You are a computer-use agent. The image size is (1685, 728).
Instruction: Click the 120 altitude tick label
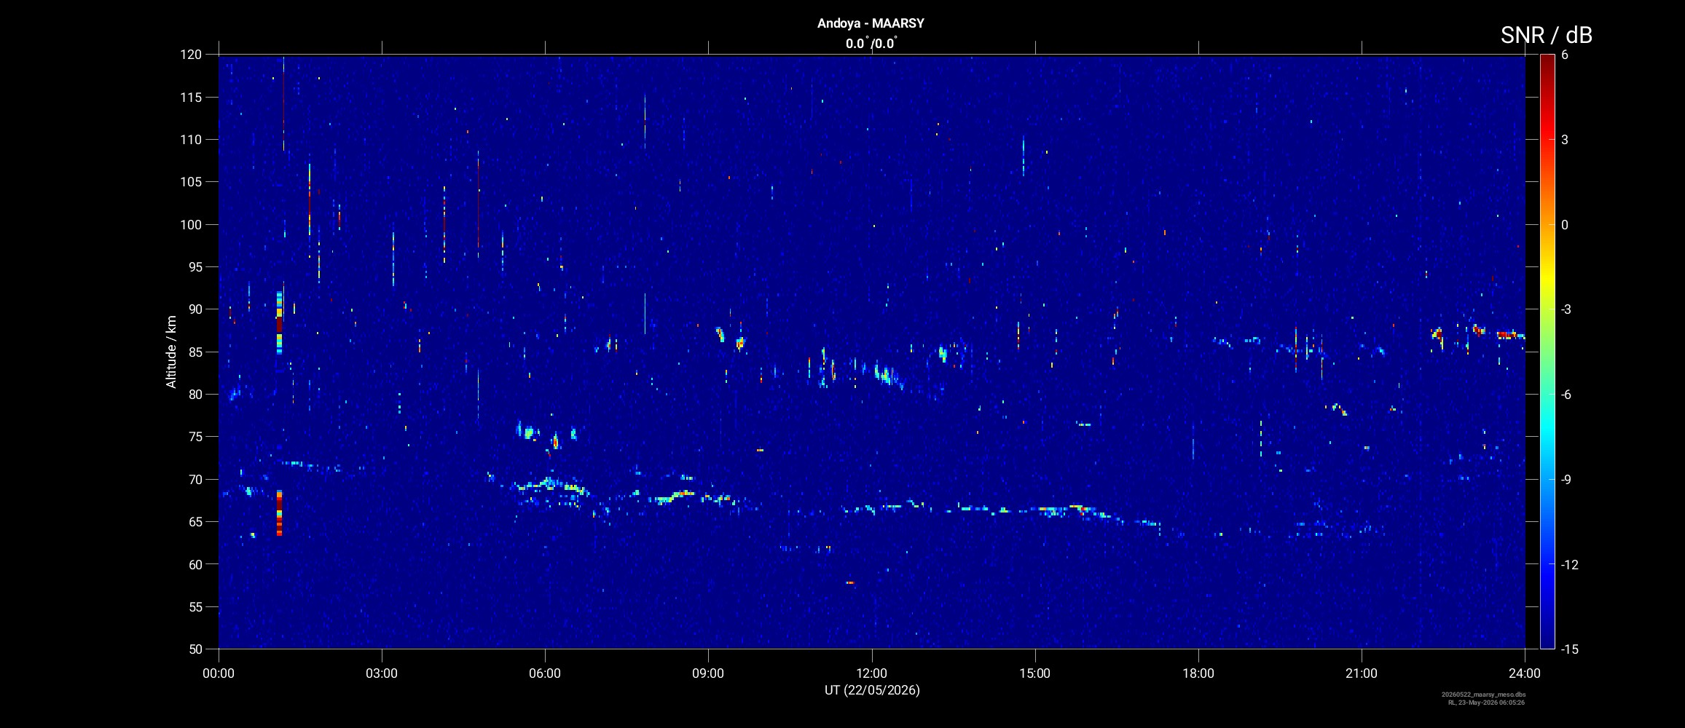pos(190,55)
